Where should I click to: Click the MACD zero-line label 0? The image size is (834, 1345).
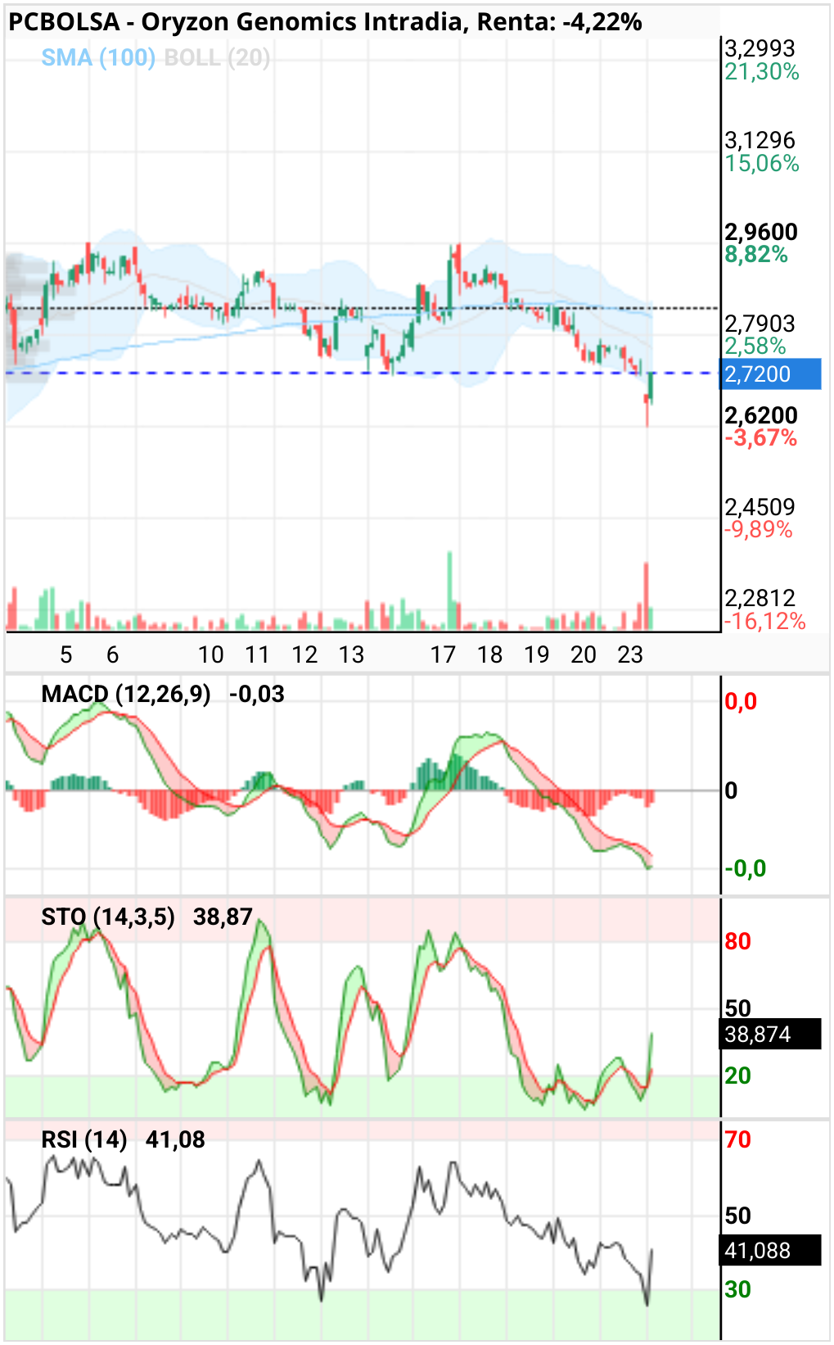pyautogui.click(x=732, y=790)
